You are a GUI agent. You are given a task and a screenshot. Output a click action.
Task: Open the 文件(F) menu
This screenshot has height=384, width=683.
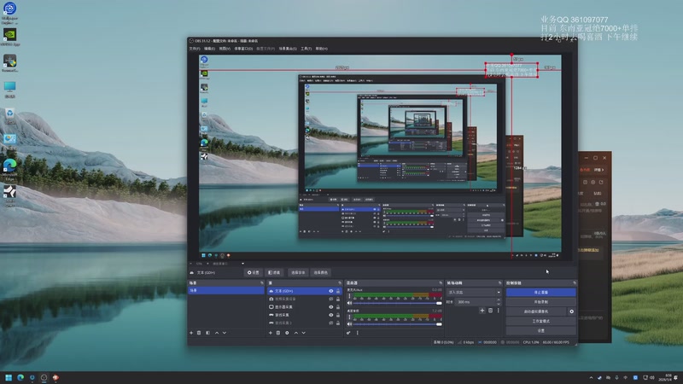click(195, 49)
